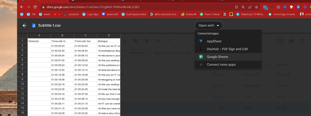Click cell with timecode 01:00:07:02
The width and height of the screenshot is (311, 116).
[62, 60]
